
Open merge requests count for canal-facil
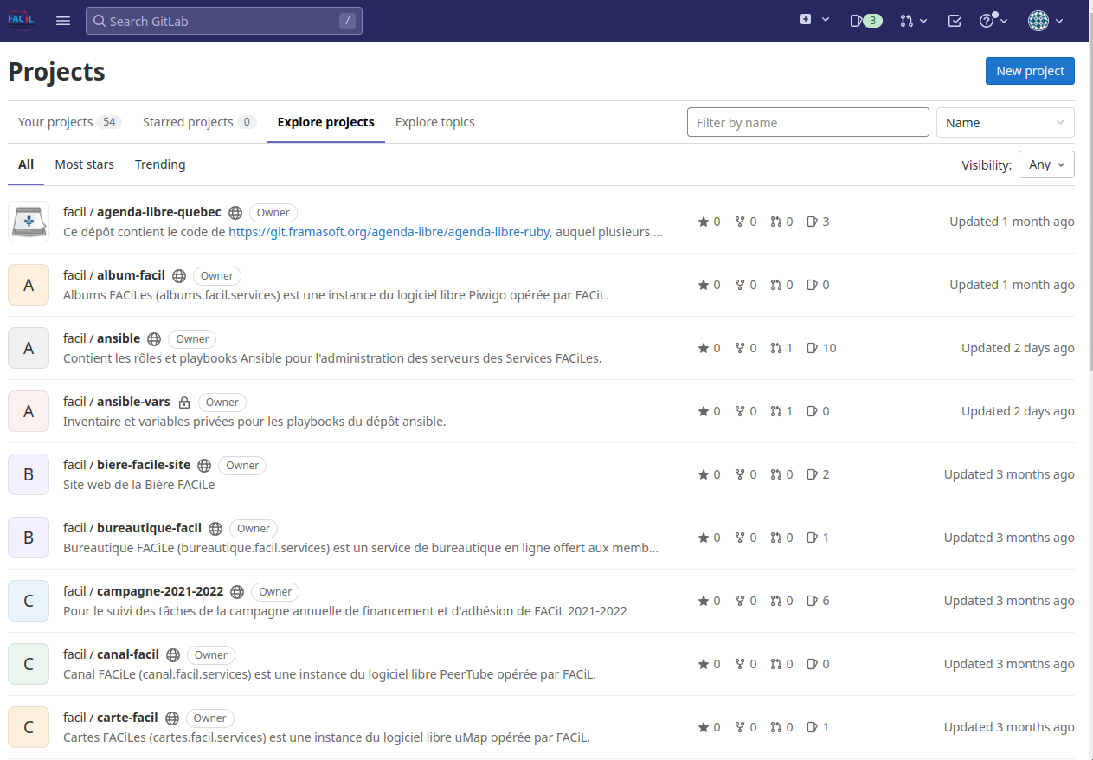tap(781, 664)
